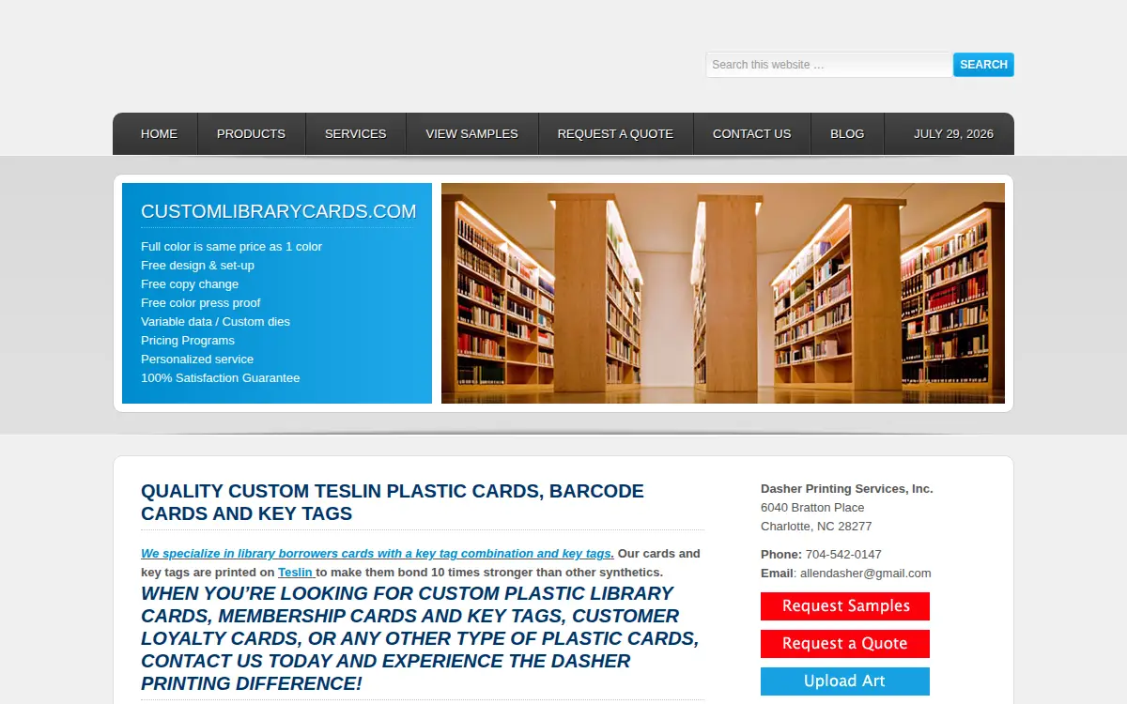This screenshot has height=704, width=1127.
Task: Open the Services menu
Action: (355, 134)
